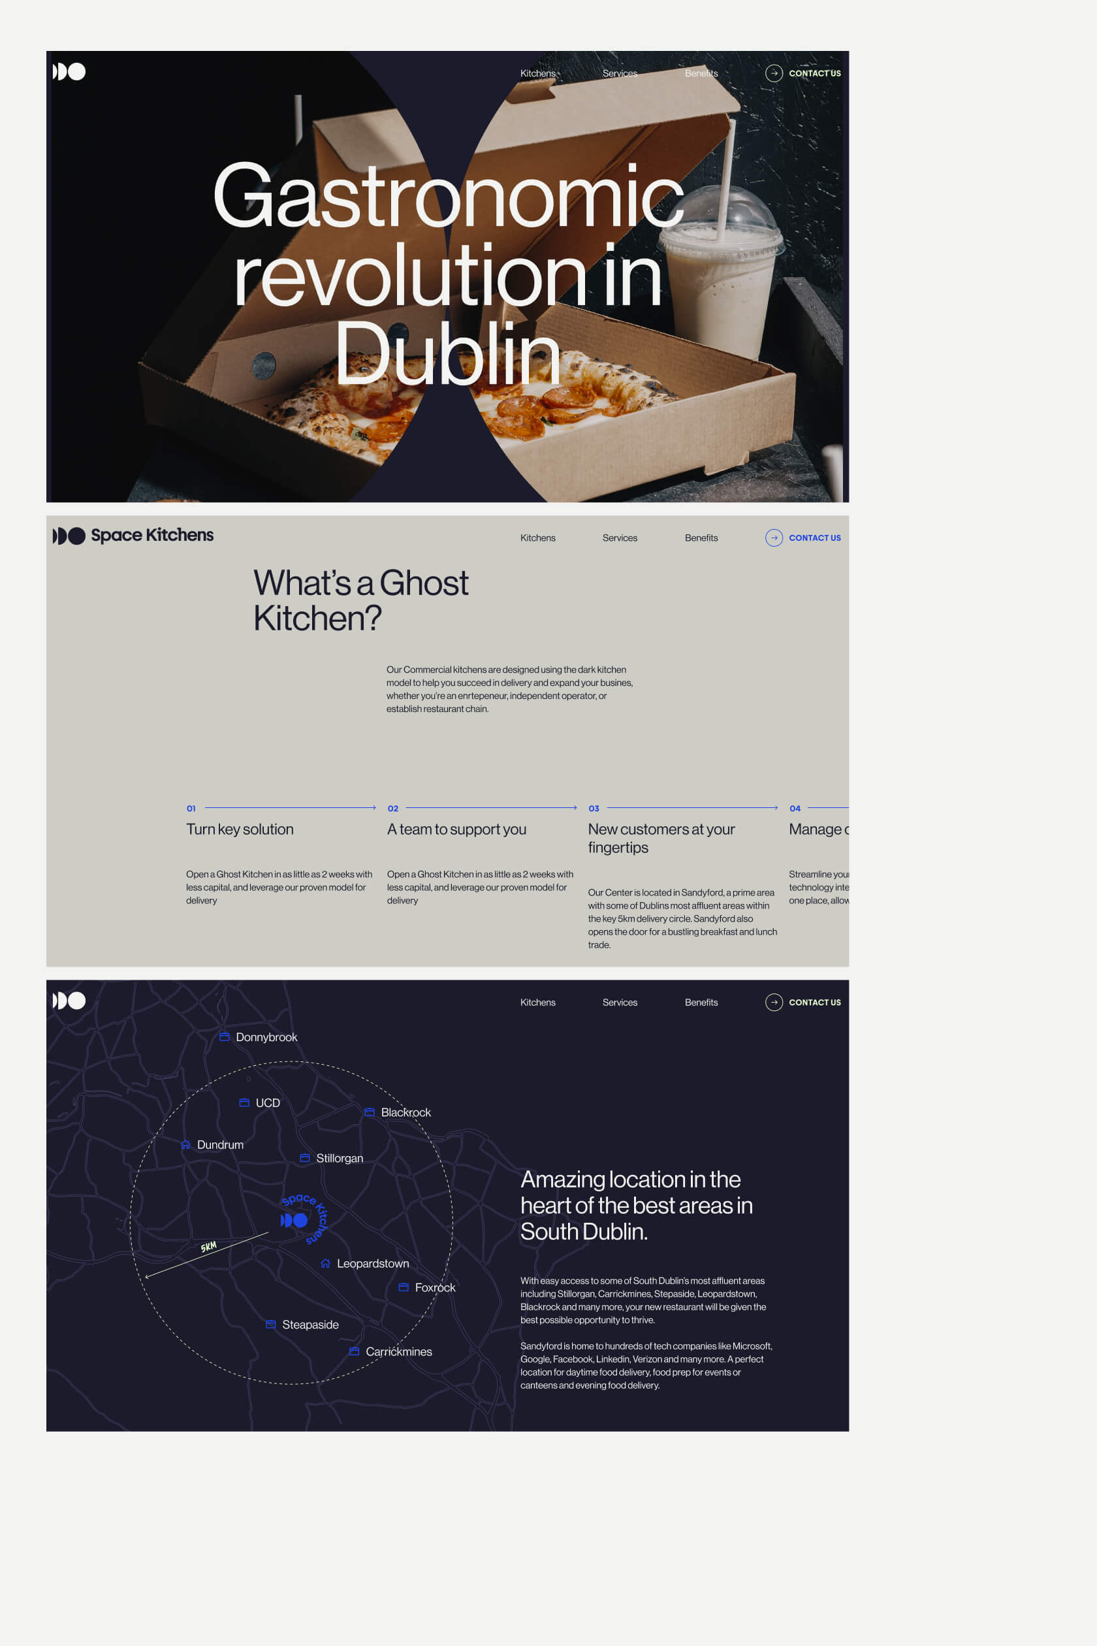Click the Dundrum home icon on map
The width and height of the screenshot is (1097, 1646).
click(x=185, y=1145)
